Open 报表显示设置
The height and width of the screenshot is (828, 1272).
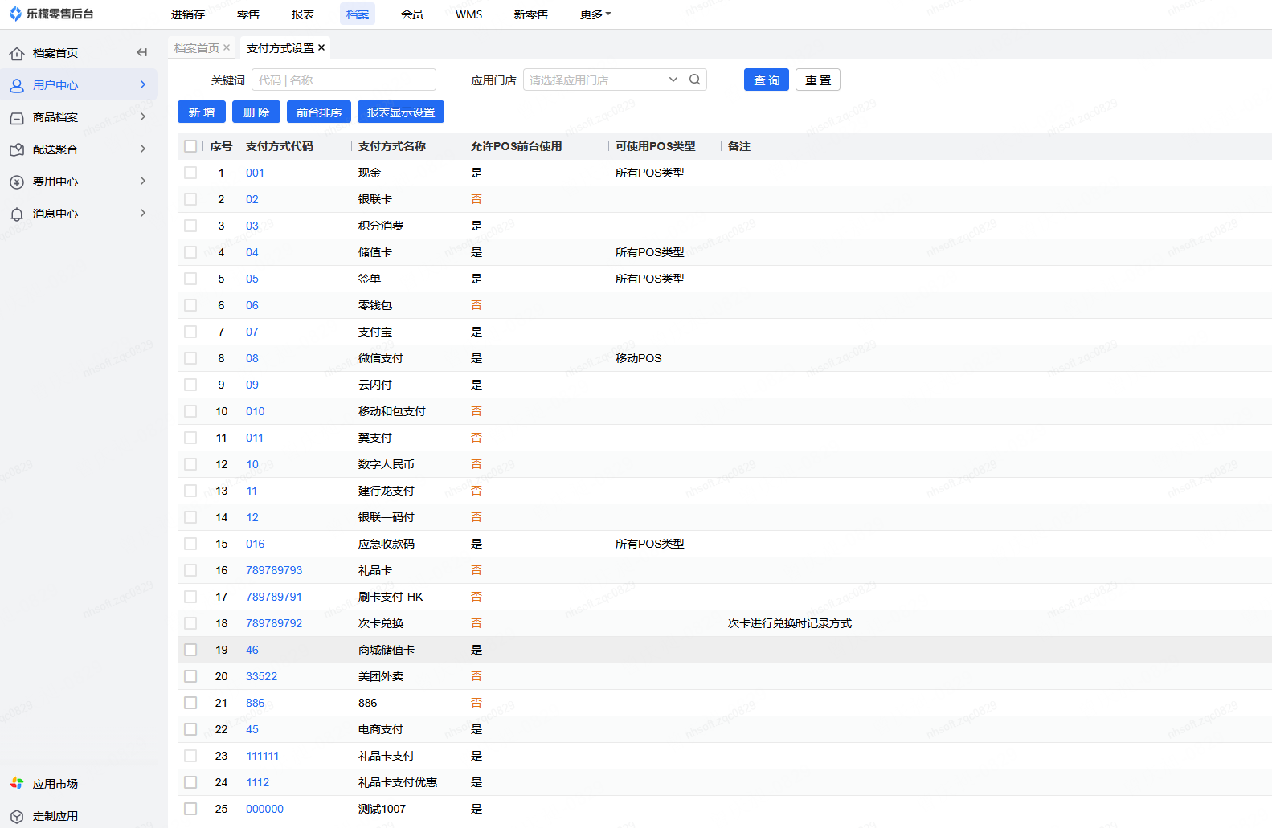point(401,112)
